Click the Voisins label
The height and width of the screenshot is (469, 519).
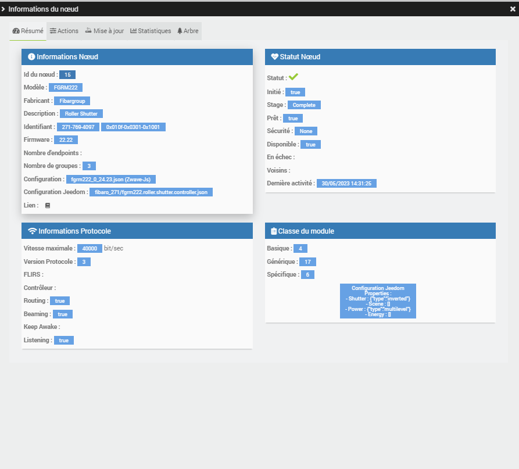278,170
